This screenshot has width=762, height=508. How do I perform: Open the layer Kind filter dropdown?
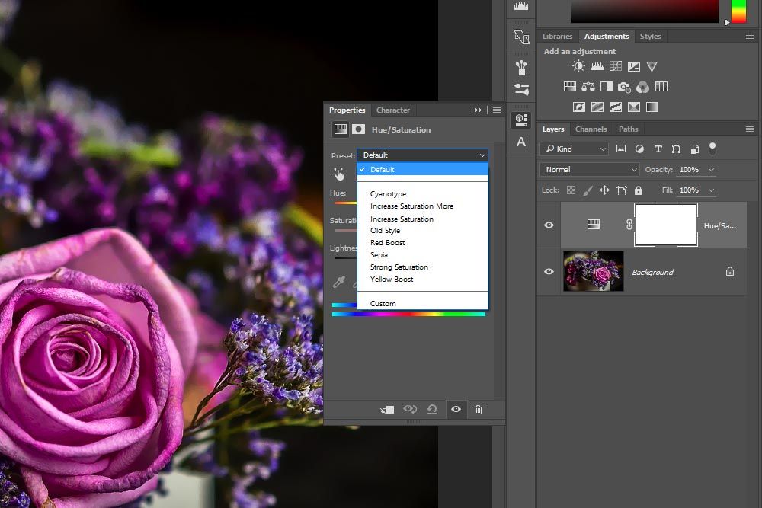coord(575,149)
